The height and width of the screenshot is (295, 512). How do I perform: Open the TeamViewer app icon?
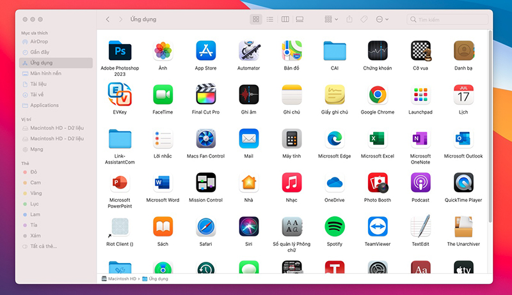pyautogui.click(x=378, y=227)
